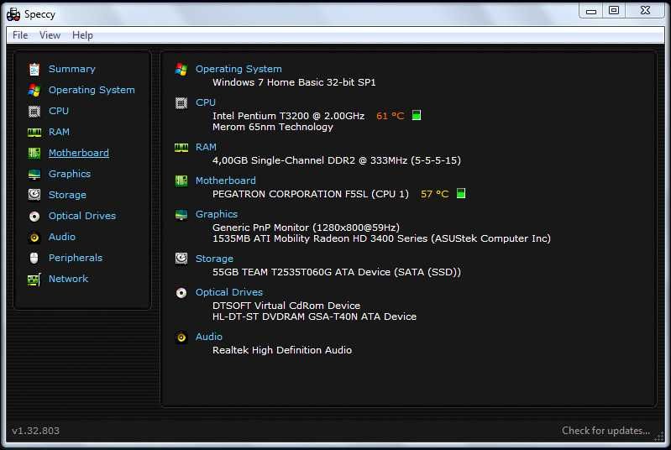Select Storage in the sidebar
671x450 pixels.
(x=67, y=195)
